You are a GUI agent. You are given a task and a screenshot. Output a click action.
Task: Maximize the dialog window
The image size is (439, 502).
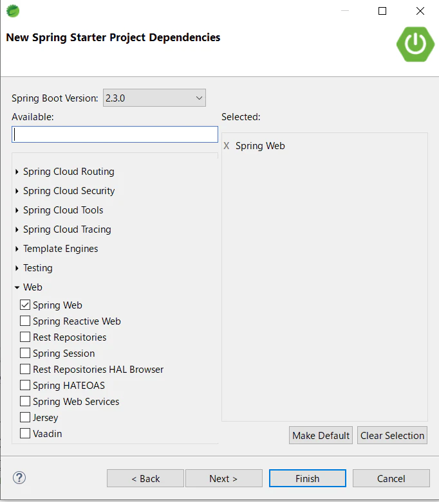click(x=382, y=11)
